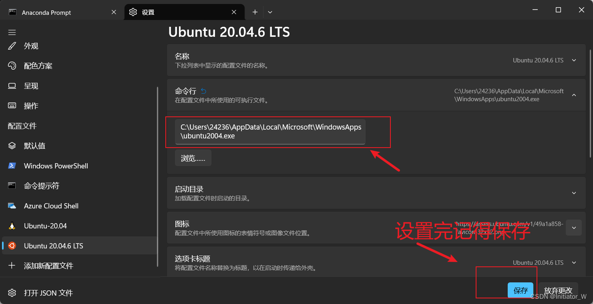The image size is (593, 304).
Task: Select the Ubuntu 20.04.6 LTS profile
Action: click(x=79, y=246)
